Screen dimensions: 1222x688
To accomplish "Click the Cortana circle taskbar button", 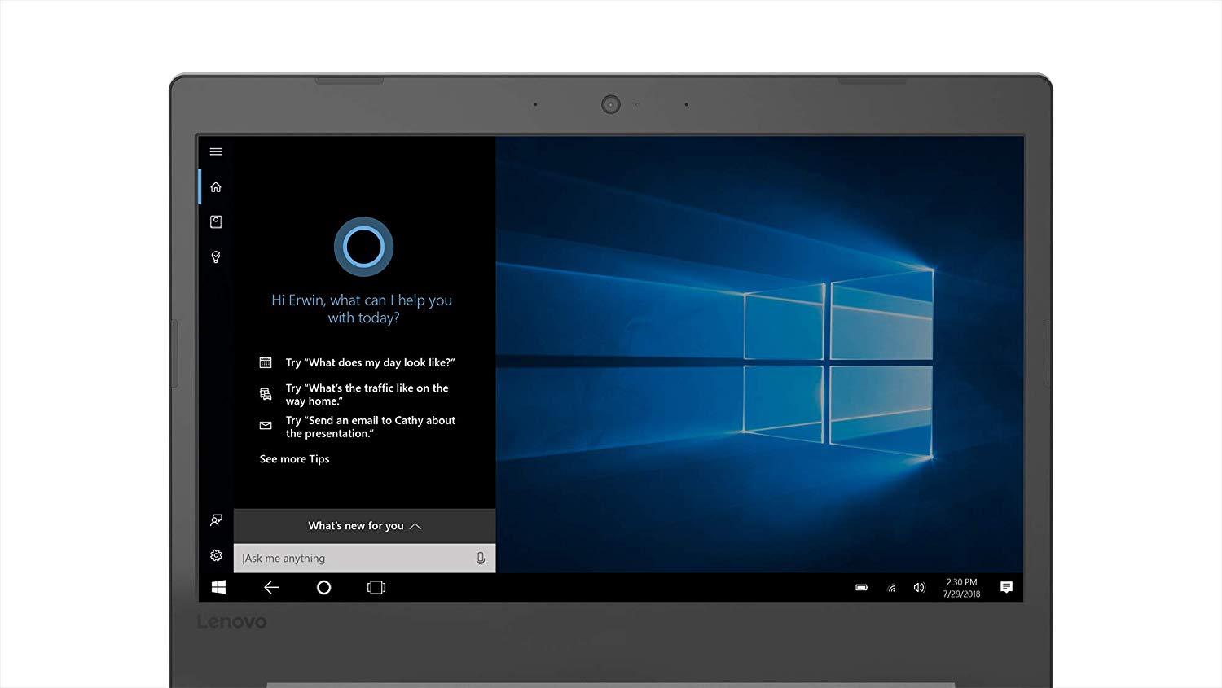I will (x=323, y=587).
